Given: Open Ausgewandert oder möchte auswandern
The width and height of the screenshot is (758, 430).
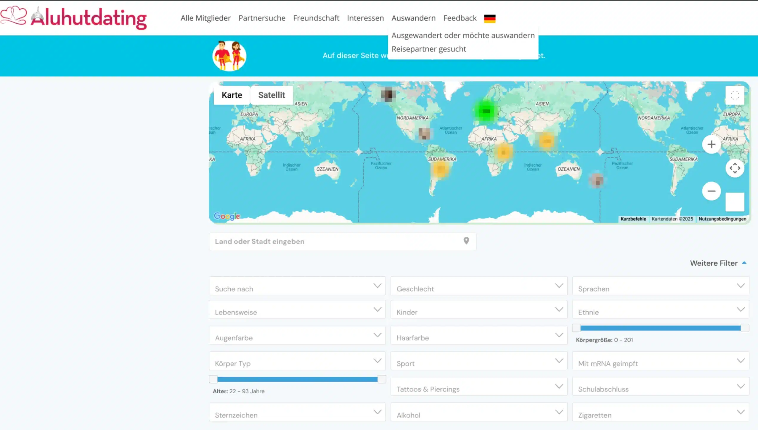Looking at the screenshot, I should coord(463,36).
